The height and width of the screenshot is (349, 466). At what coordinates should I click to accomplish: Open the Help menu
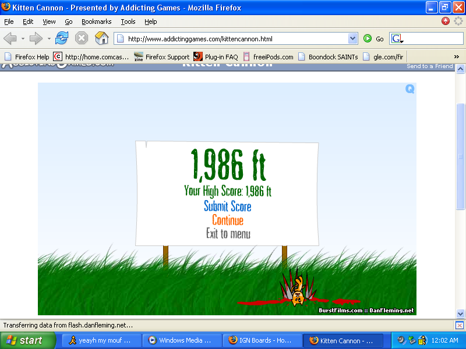point(151,22)
